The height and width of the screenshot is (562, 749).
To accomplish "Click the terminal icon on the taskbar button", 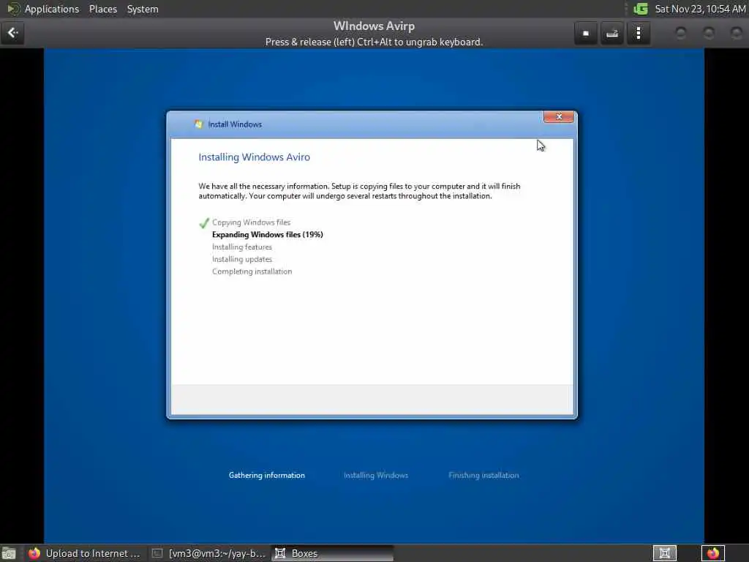I will (x=157, y=553).
